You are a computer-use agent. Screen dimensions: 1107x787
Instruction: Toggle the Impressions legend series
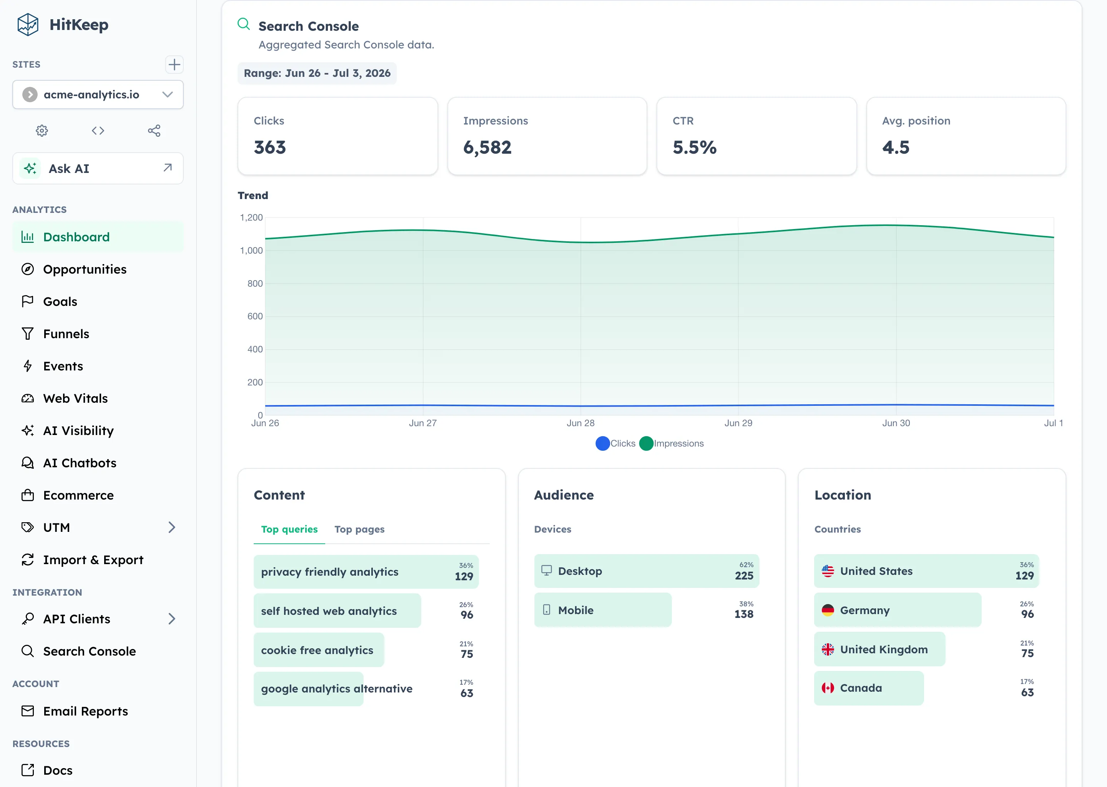(x=671, y=443)
